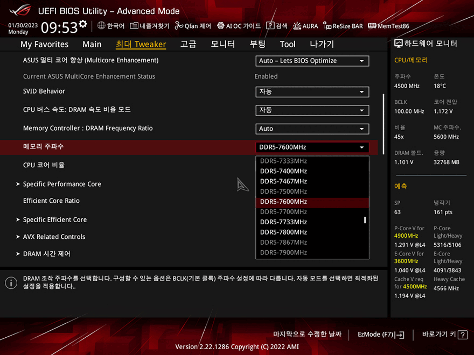Open the Tool tab

(288, 44)
